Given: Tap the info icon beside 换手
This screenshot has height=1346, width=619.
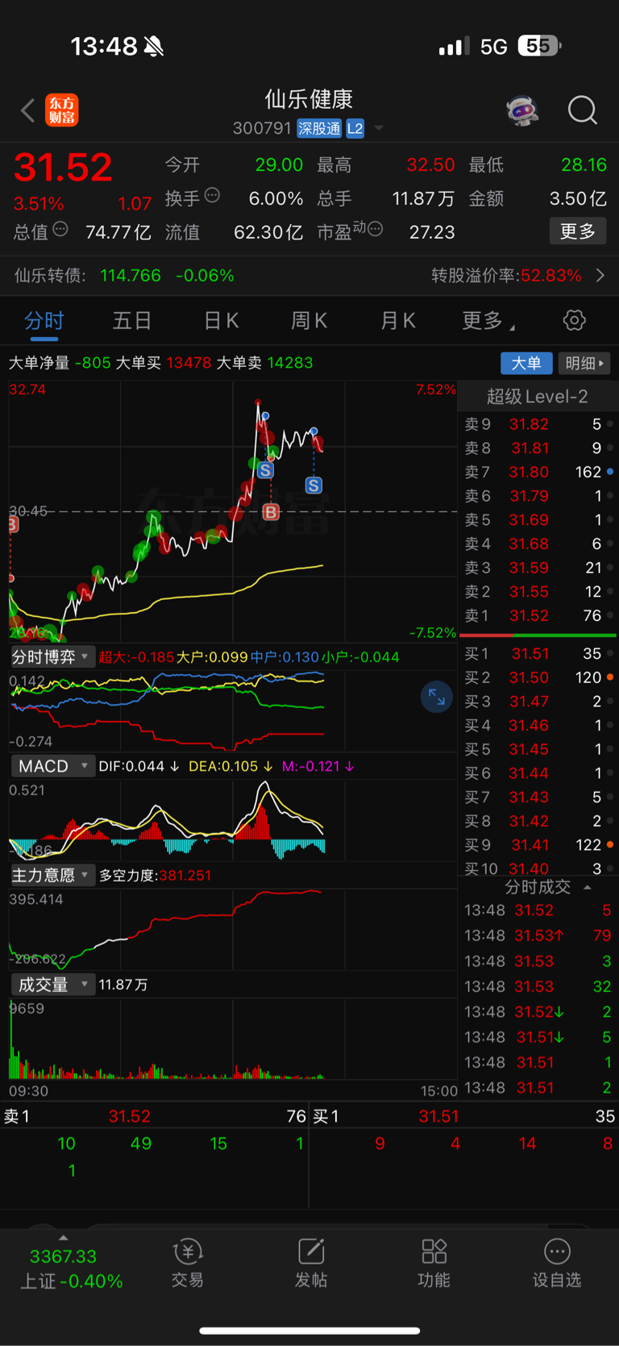Looking at the screenshot, I should (x=212, y=195).
